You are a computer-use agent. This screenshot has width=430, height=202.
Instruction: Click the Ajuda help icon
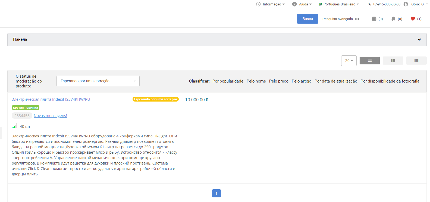[x=294, y=4]
